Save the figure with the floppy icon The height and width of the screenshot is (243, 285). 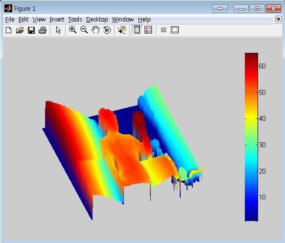coord(31,30)
